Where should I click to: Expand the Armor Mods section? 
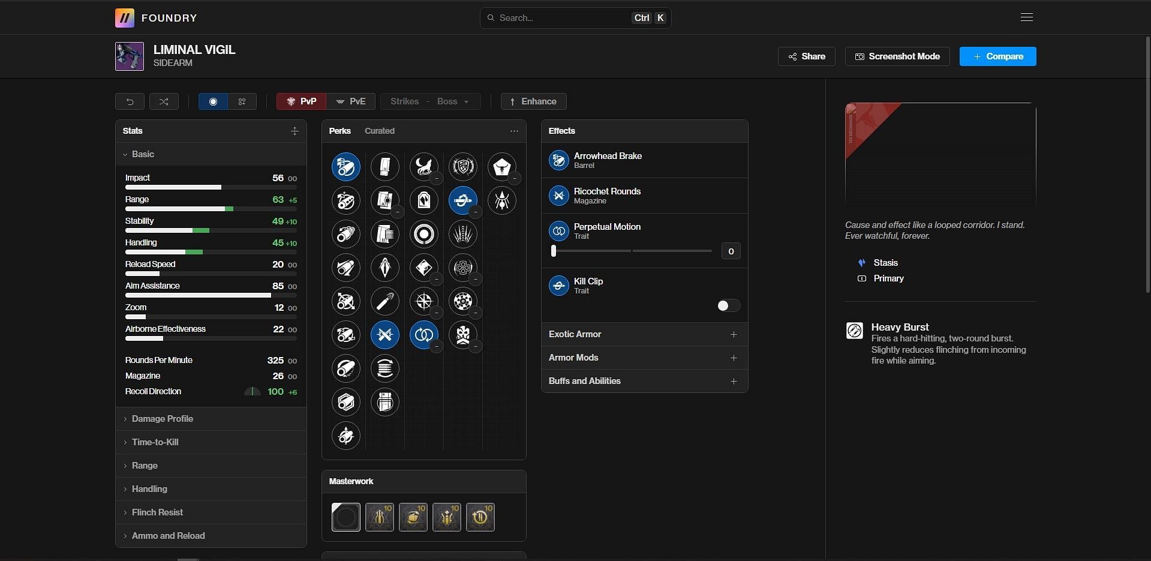tap(644, 358)
